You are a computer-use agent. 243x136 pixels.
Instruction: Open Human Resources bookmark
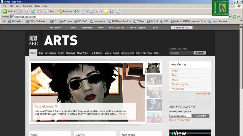(218, 21)
